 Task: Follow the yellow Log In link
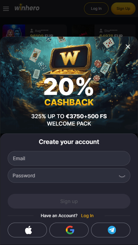point(87,216)
